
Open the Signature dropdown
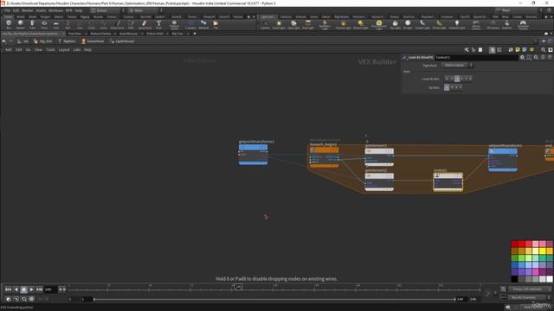pyautogui.click(x=457, y=66)
